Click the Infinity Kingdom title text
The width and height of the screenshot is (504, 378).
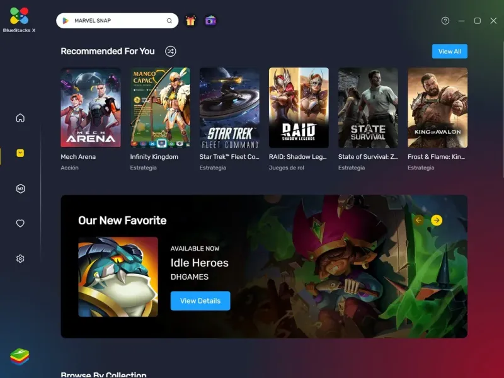tap(154, 157)
